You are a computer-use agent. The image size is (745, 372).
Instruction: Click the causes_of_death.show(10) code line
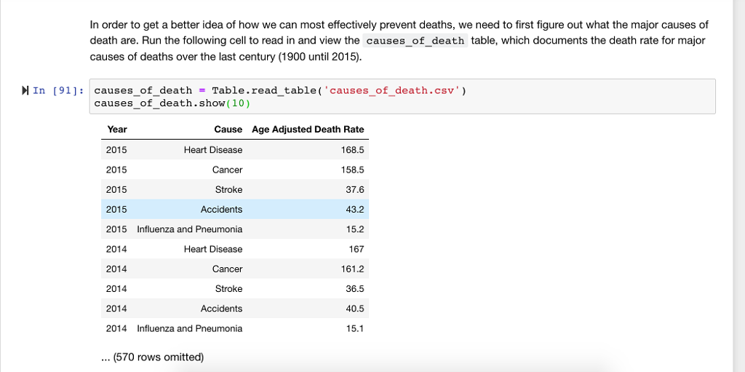(x=172, y=103)
